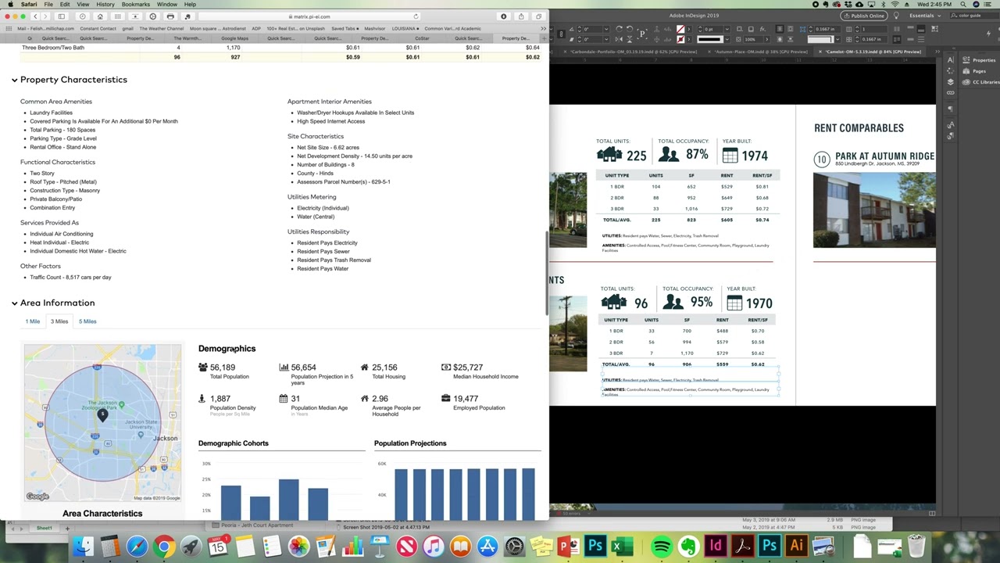
Task: Click the Jackson area map thumbnail
Action: coord(102,422)
